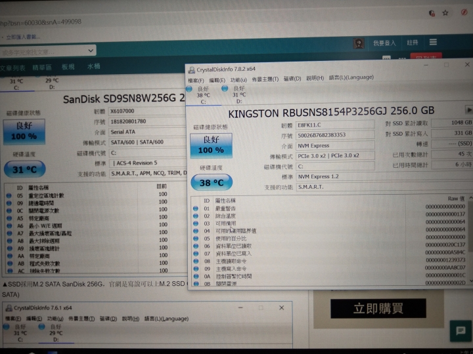Open the 語言(L)(Language) menu in CrystalDiskInfo 7.6.1
Screen dimensions: 473x354
coord(166,319)
